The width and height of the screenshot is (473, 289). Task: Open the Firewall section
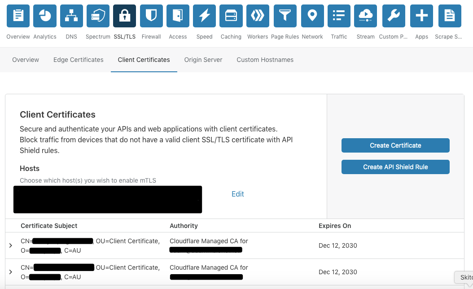pos(151,15)
